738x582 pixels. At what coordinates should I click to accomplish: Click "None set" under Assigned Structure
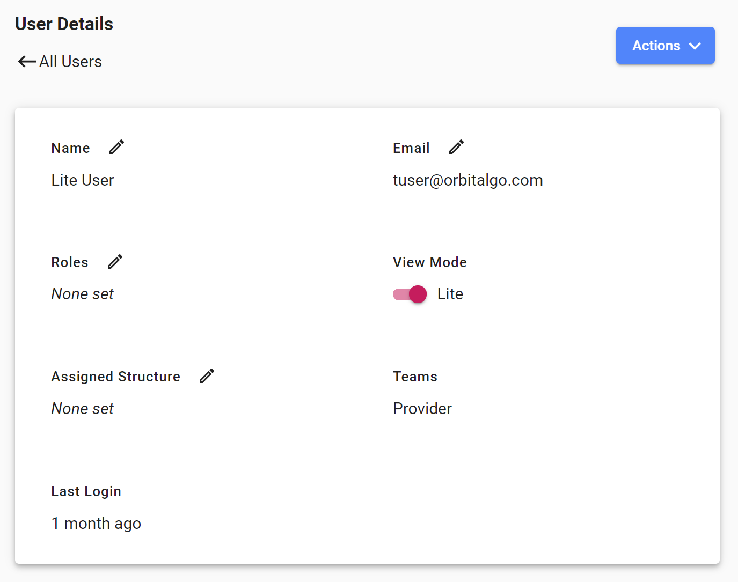pyautogui.click(x=83, y=409)
